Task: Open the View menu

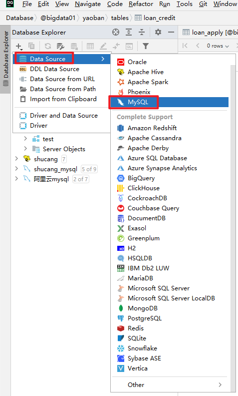Action: pyautogui.click(x=62, y=4)
